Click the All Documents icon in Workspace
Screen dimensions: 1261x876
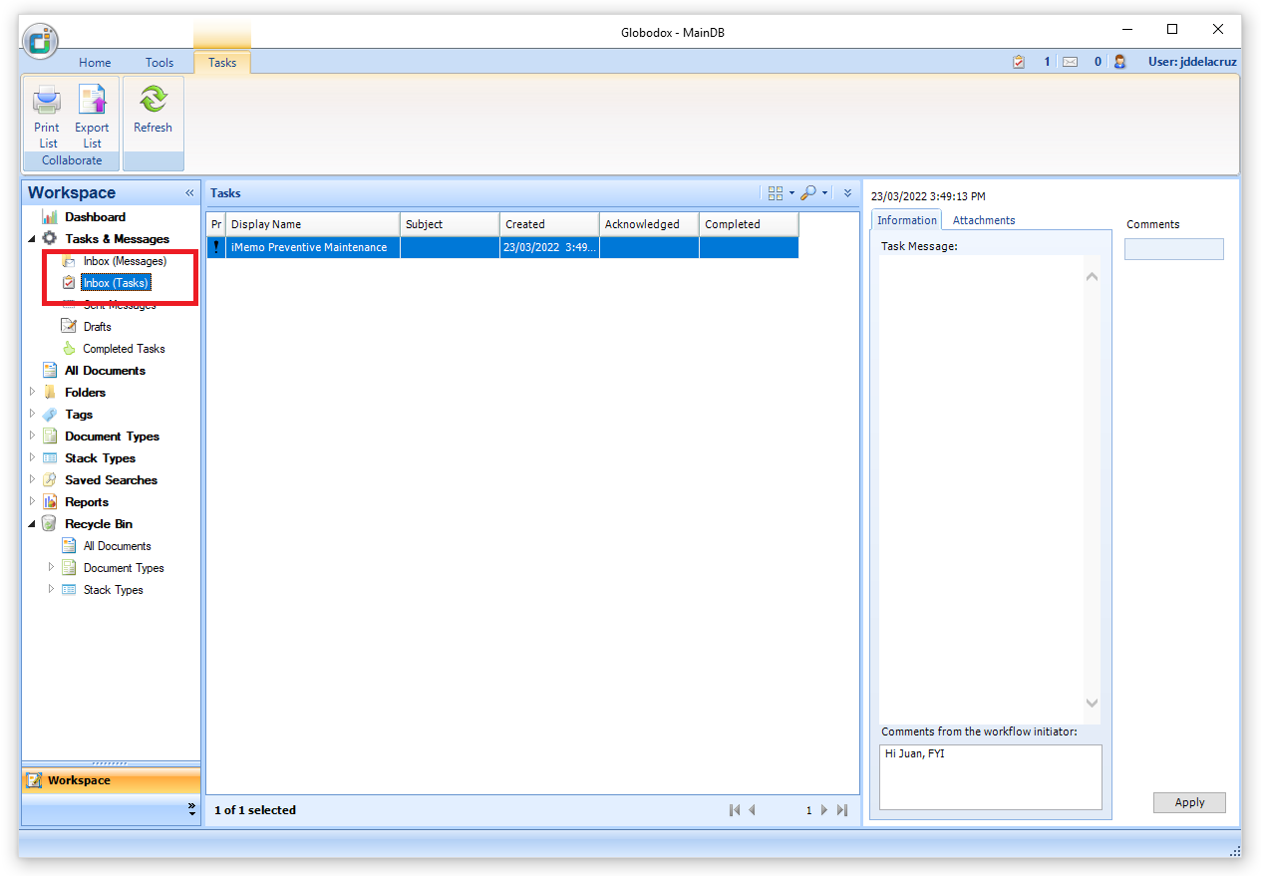50,371
